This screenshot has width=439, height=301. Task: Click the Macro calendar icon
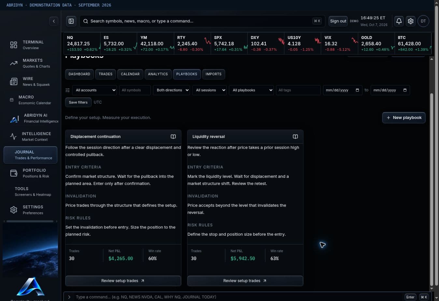(x=12, y=100)
